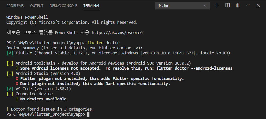Click the 'flutter doctor' command text
Viewport: 266px width, 119px height.
coord(103,43)
